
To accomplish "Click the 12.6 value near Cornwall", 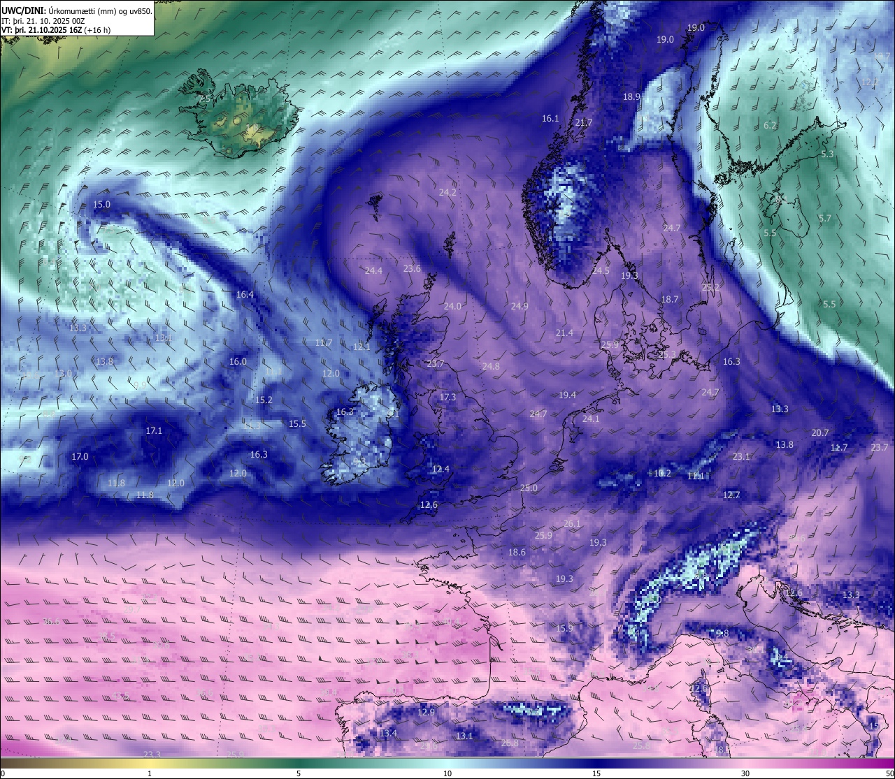I will click(x=429, y=505).
